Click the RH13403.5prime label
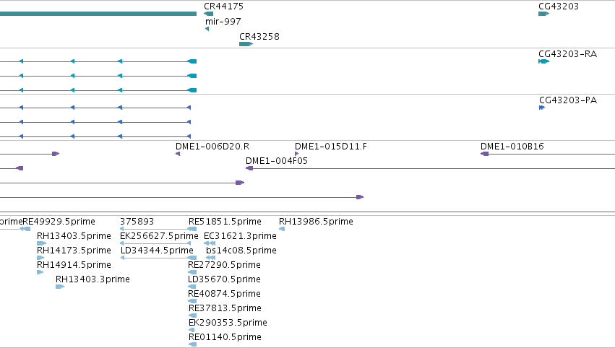615x348 pixels. pyautogui.click(x=74, y=236)
